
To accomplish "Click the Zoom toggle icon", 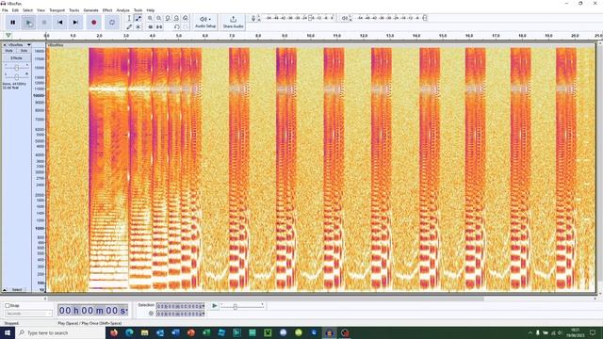I will point(186,18).
